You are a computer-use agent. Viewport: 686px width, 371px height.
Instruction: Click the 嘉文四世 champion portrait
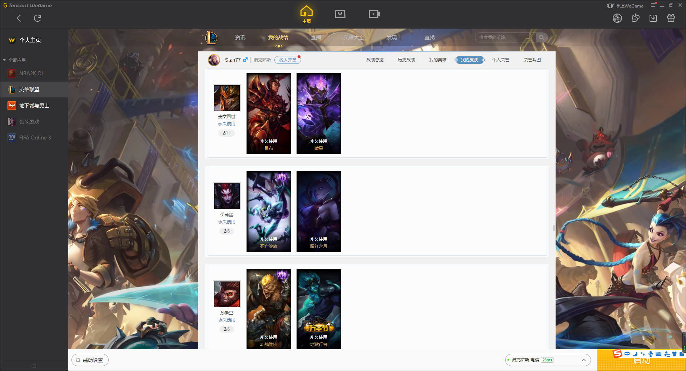point(227,98)
